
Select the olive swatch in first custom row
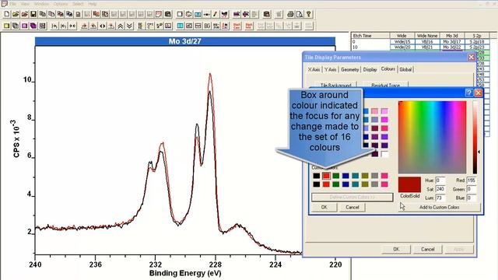tap(365, 176)
